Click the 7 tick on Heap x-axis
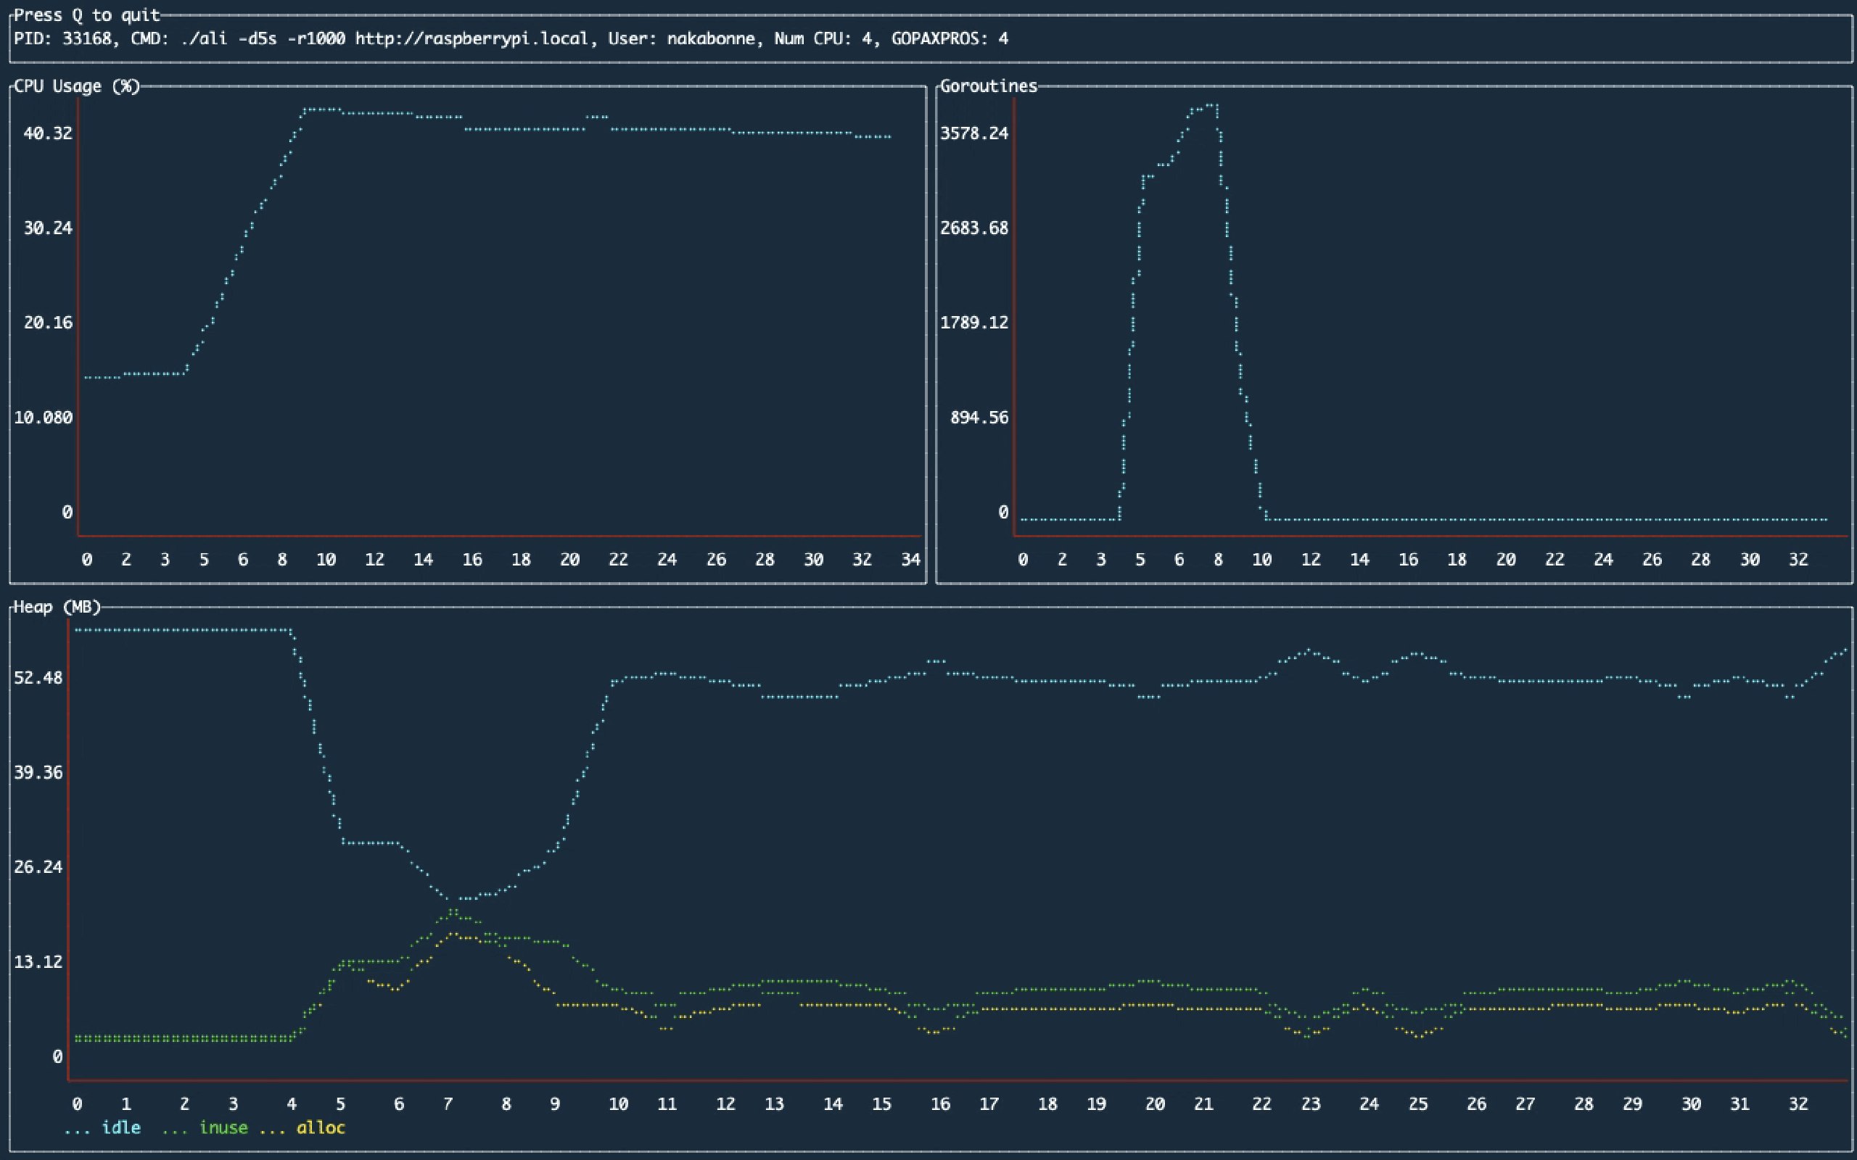Screen dimensions: 1857x1160 [x=448, y=1104]
